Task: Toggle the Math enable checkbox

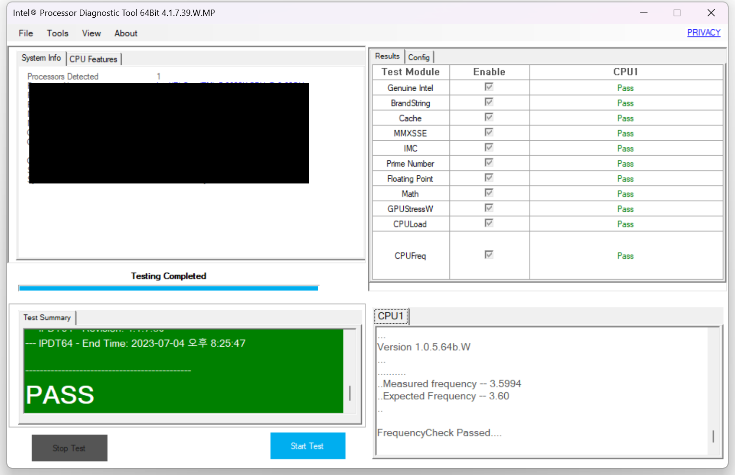Action: point(489,193)
